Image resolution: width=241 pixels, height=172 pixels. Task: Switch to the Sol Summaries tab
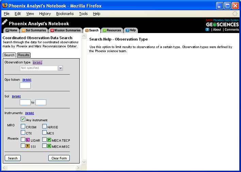coord(34,30)
